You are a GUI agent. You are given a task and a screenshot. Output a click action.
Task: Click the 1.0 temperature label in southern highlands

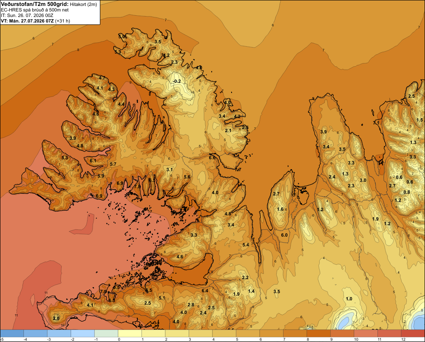coord(349,299)
